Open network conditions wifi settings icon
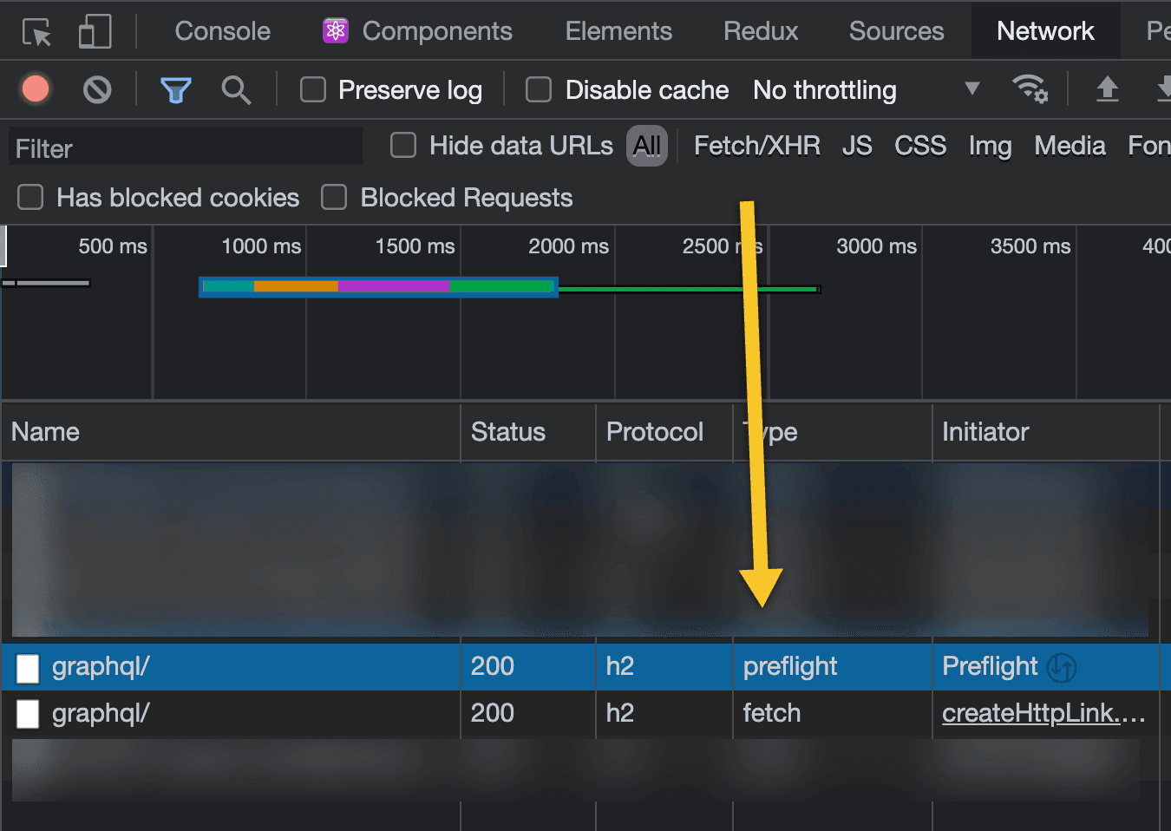The height and width of the screenshot is (831, 1171). (x=1030, y=88)
